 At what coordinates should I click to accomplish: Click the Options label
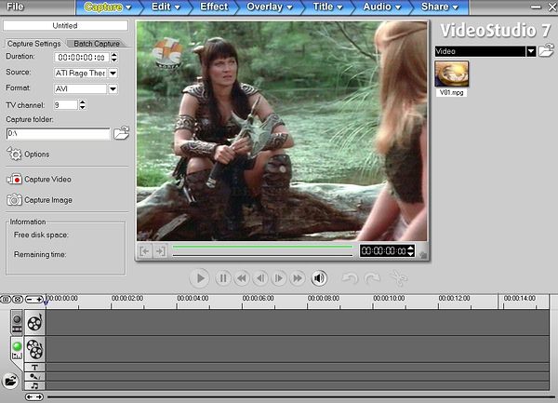click(36, 154)
